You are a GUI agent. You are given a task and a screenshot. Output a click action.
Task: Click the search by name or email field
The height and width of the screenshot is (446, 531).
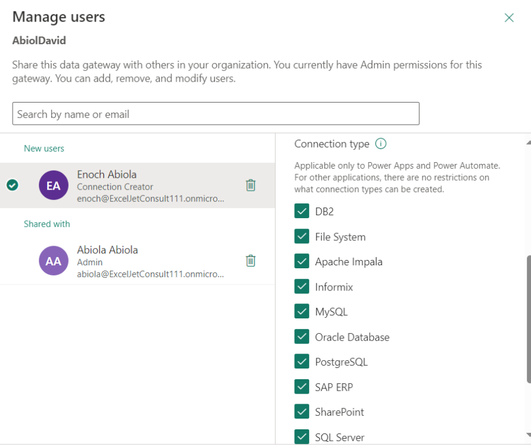[215, 113]
